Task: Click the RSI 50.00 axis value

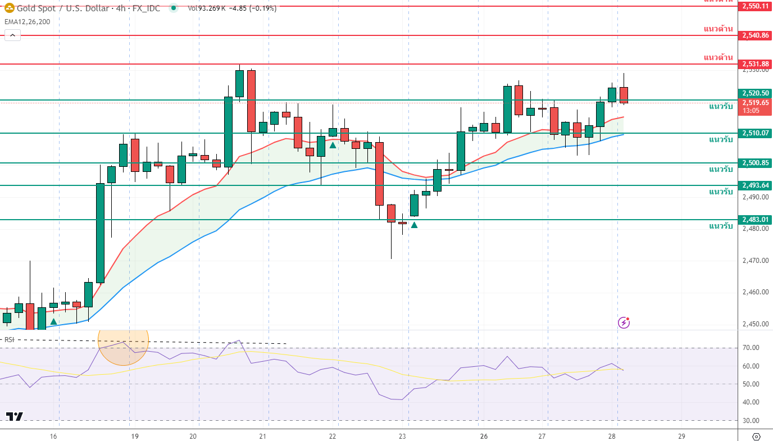Action: [751, 384]
